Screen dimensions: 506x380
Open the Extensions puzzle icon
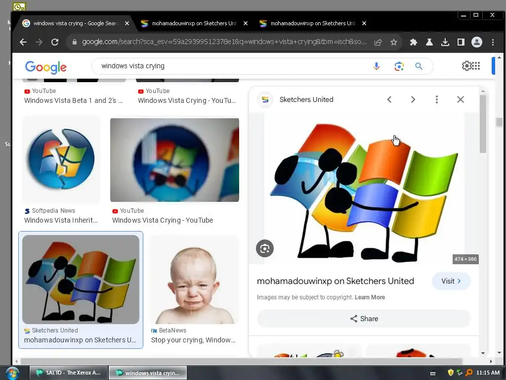click(414, 42)
